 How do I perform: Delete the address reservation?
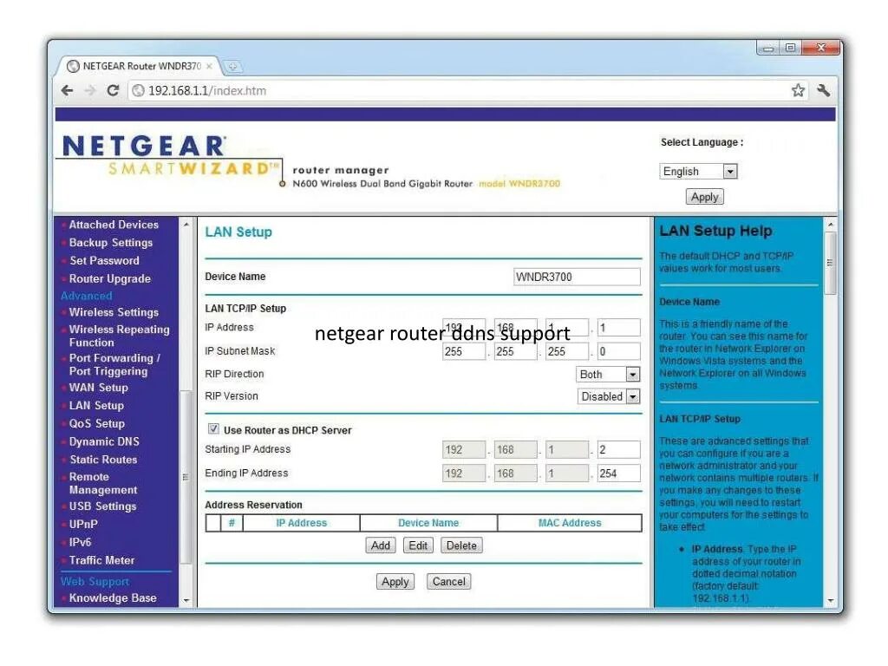coord(461,546)
